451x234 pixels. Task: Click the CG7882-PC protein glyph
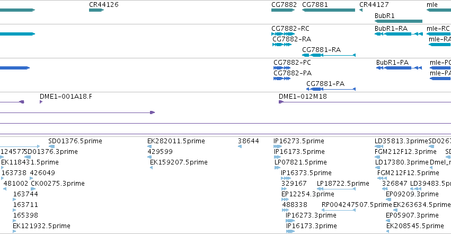282,68
